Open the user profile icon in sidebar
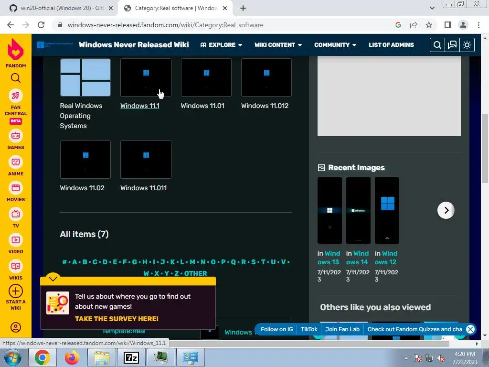 (x=16, y=327)
